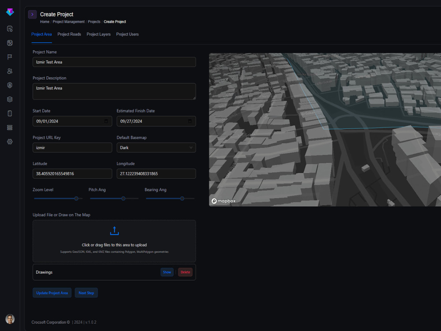Switch to the Project Layers tab

pos(98,34)
